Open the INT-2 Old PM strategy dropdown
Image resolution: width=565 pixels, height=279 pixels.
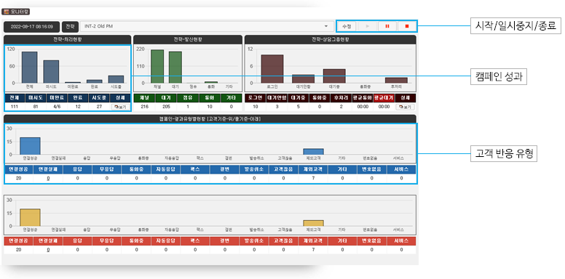click(207, 26)
